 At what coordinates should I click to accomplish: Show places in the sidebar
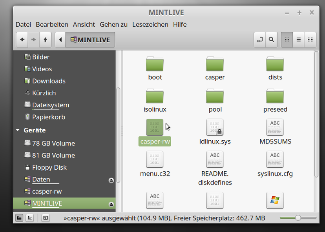point(19,218)
